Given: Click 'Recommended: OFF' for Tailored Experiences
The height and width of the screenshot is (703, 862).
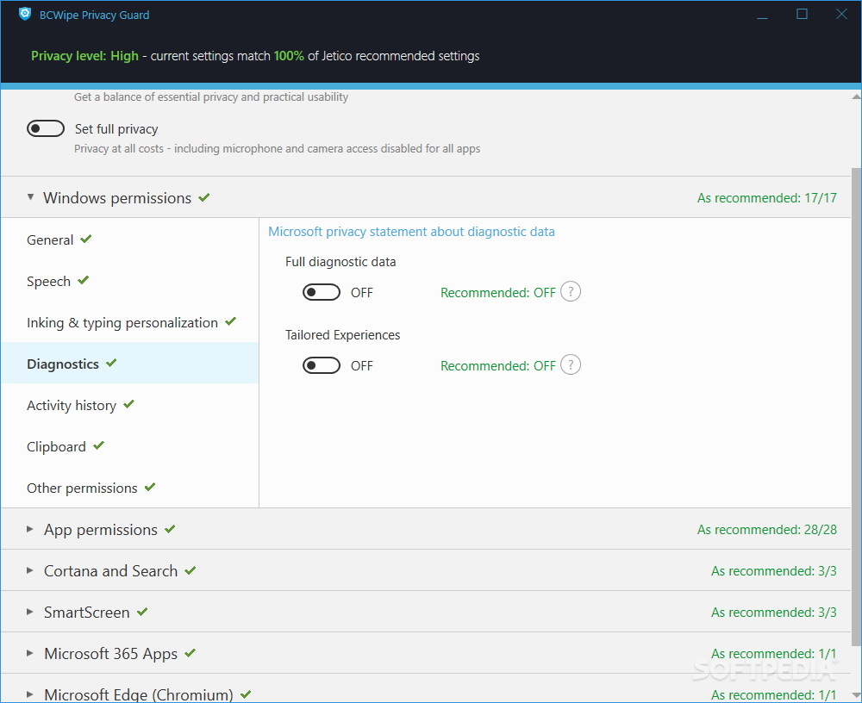Looking at the screenshot, I should click(x=498, y=365).
